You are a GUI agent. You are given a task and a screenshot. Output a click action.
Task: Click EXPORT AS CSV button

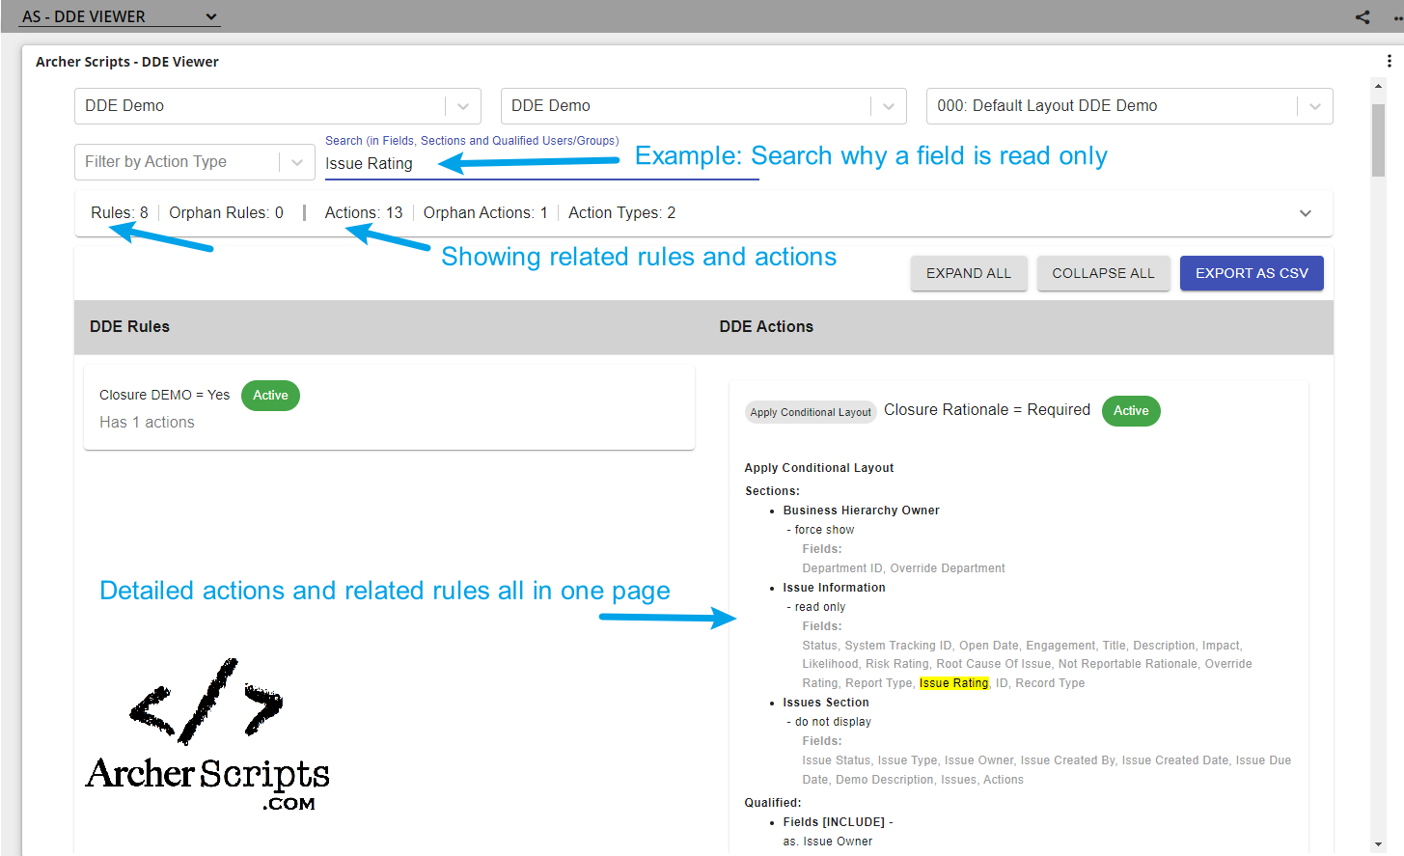(1251, 273)
